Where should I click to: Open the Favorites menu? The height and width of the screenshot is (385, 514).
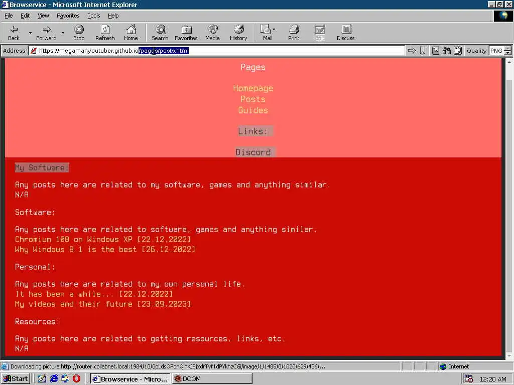pyautogui.click(x=68, y=16)
